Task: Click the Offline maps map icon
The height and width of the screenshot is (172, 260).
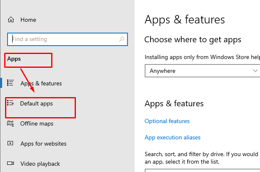Action: 11,123
